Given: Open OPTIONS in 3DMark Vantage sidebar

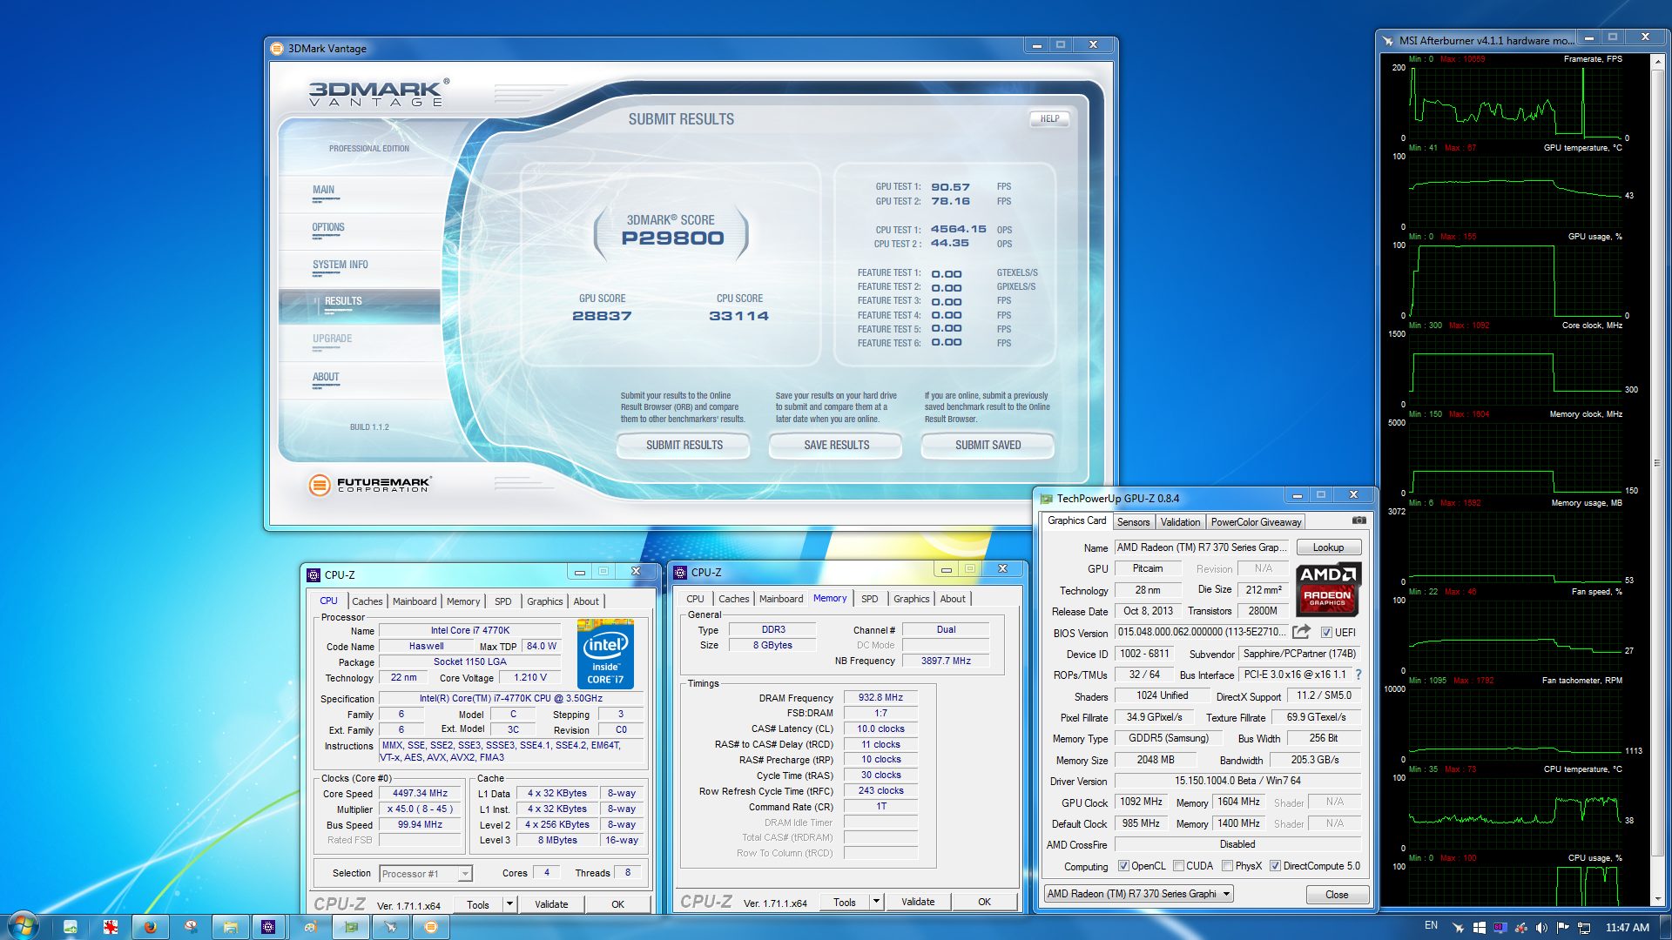Looking at the screenshot, I should coord(328,228).
